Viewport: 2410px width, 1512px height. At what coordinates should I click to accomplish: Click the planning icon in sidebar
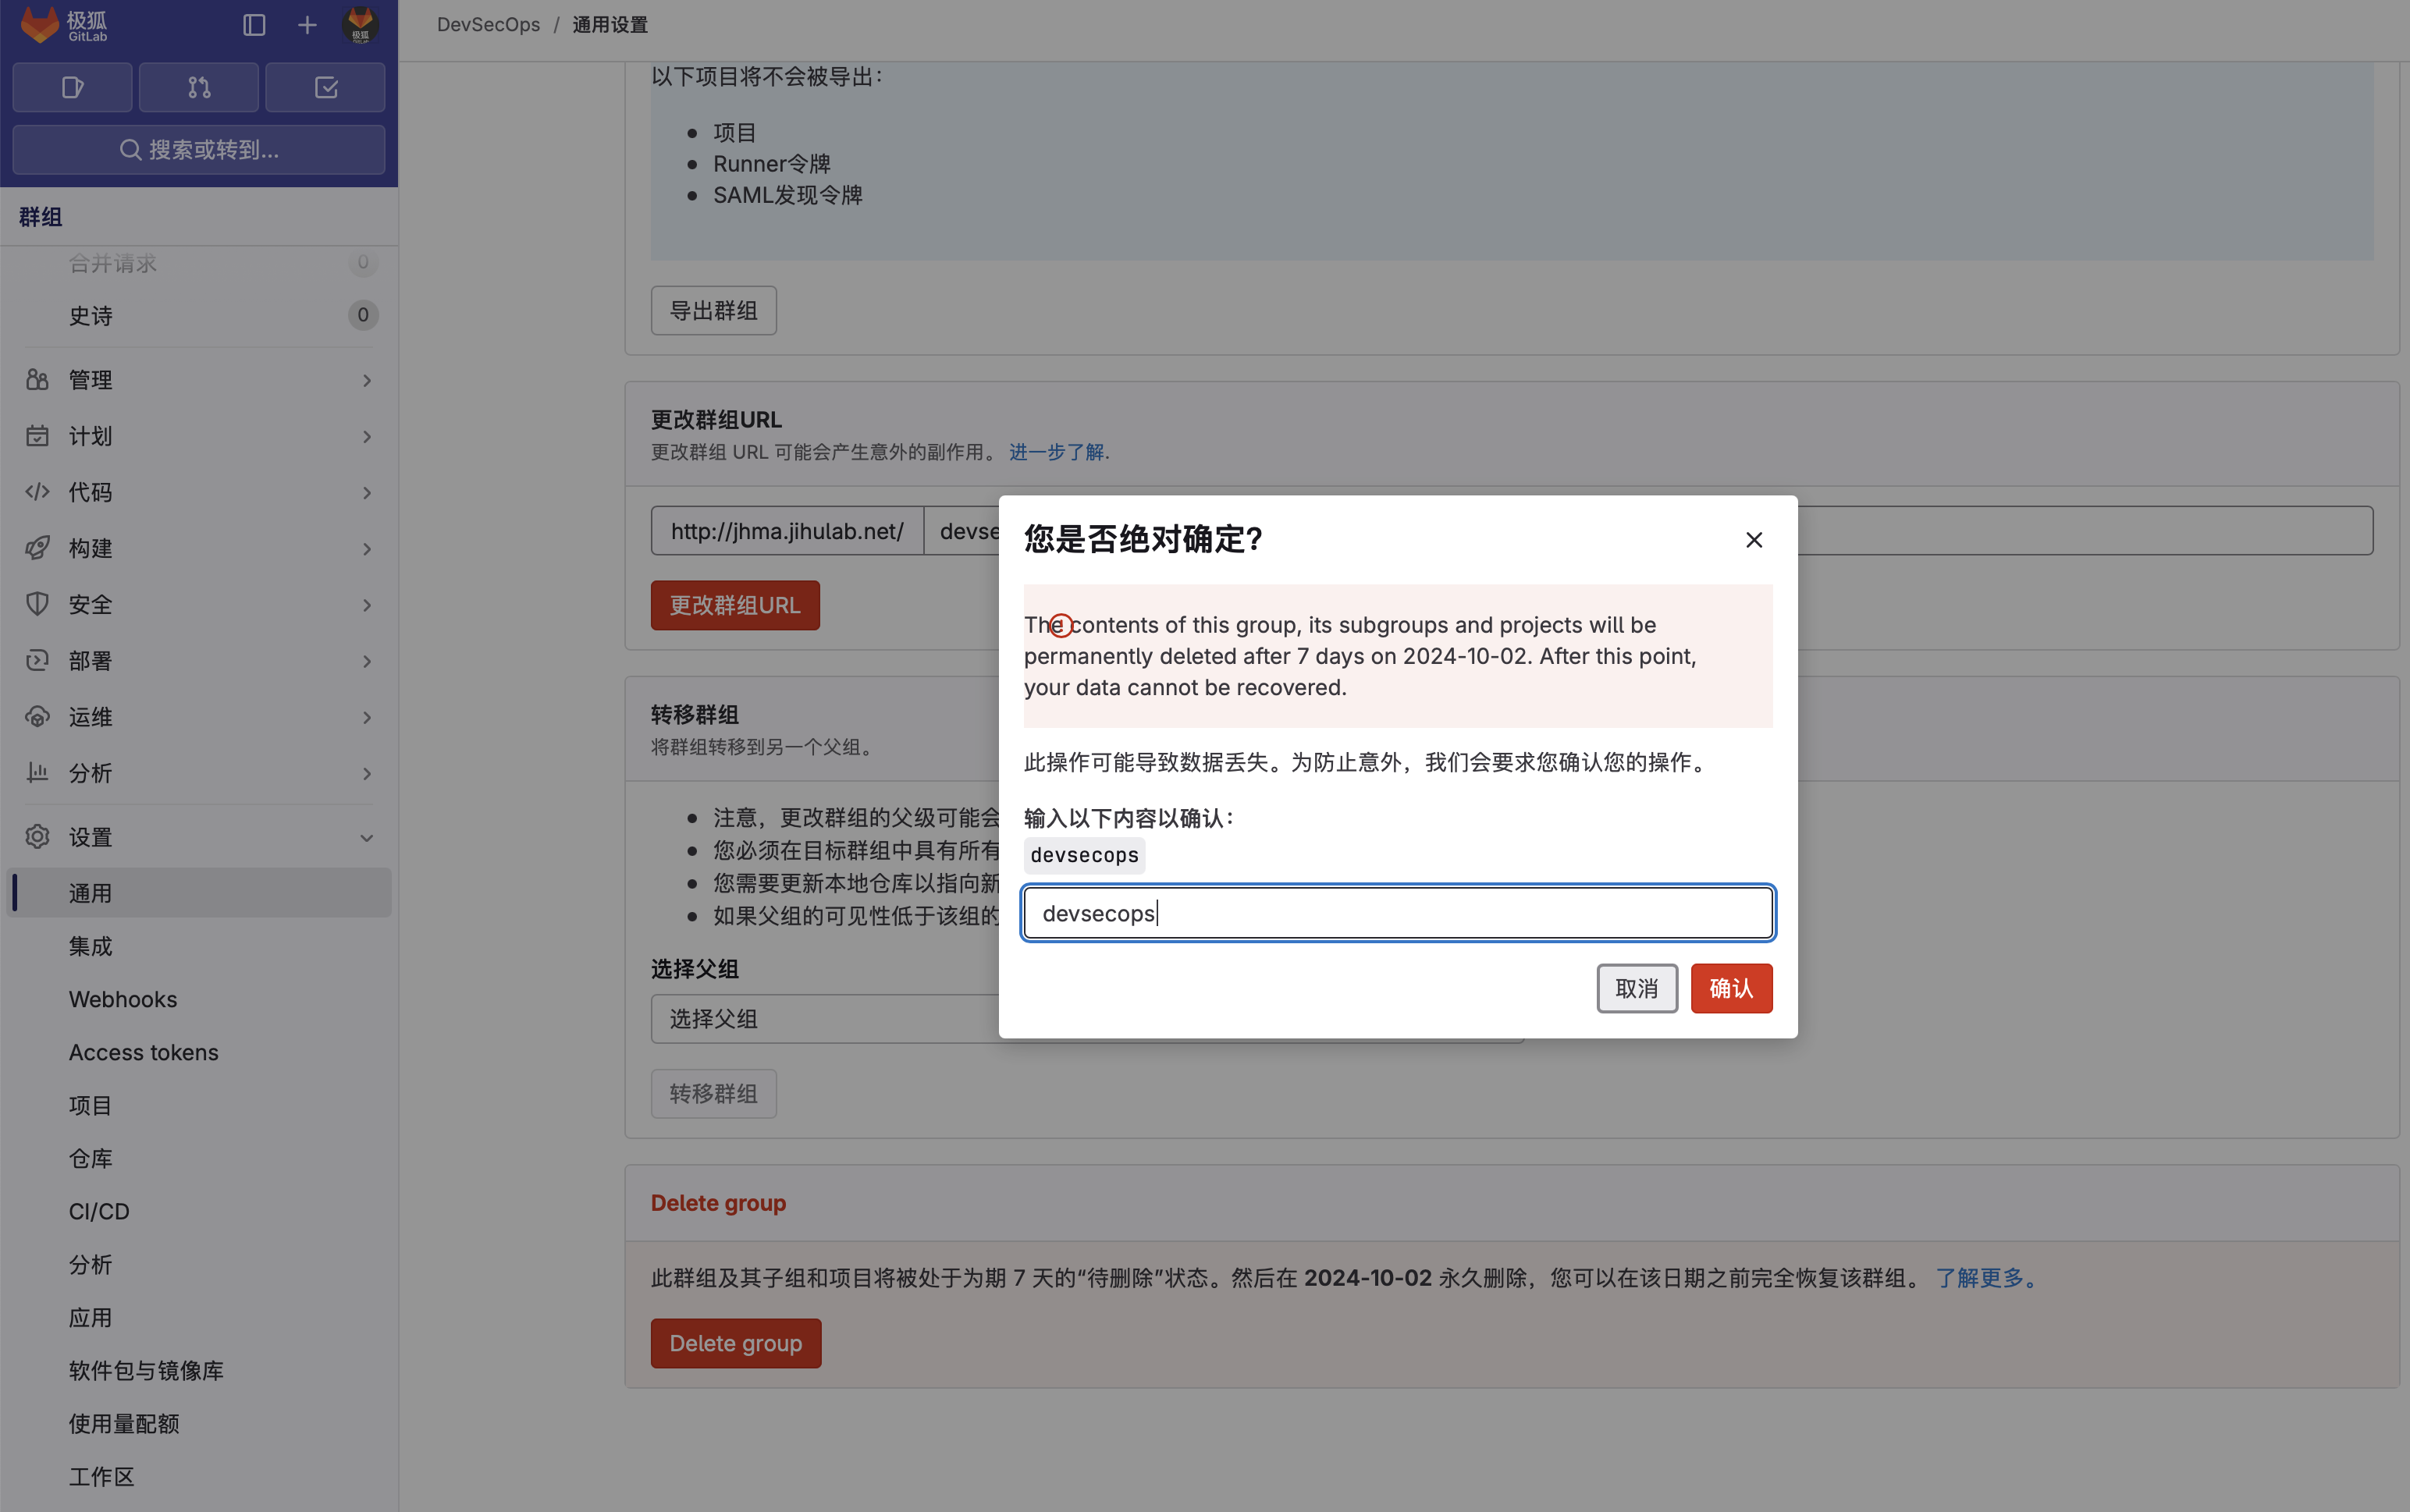click(x=37, y=435)
